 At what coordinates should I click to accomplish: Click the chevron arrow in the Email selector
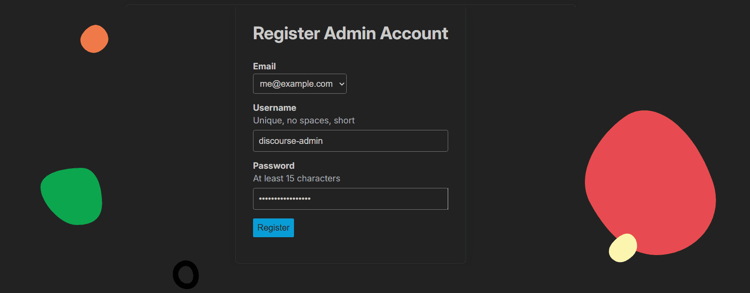[x=342, y=84]
